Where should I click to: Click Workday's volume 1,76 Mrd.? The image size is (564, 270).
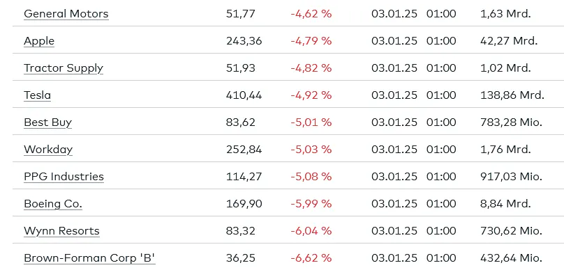pyautogui.click(x=505, y=150)
